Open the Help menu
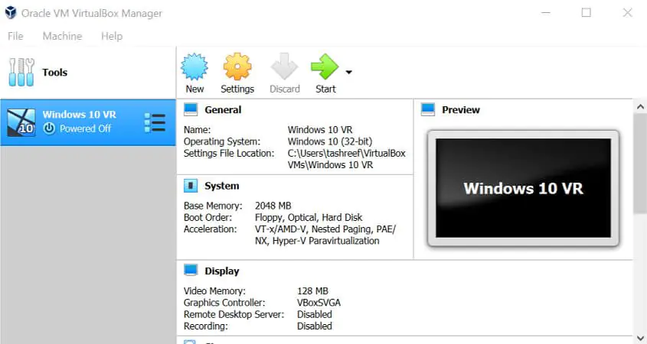Image resolution: width=647 pixels, height=344 pixels. pos(112,36)
